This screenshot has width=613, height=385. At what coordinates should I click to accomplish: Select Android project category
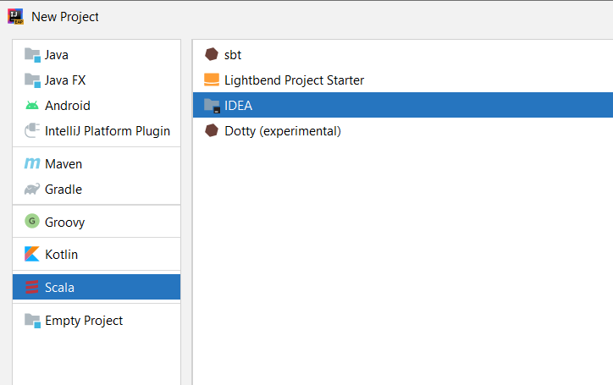pyautogui.click(x=97, y=106)
